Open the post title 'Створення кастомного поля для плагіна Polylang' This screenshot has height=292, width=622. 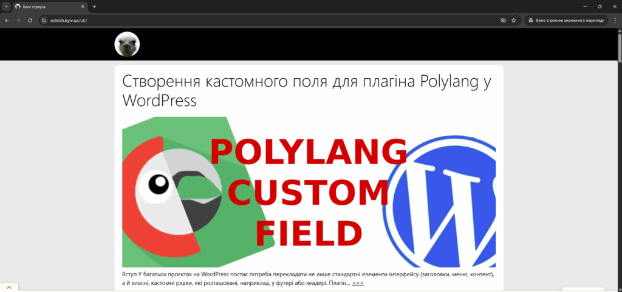tap(307, 91)
